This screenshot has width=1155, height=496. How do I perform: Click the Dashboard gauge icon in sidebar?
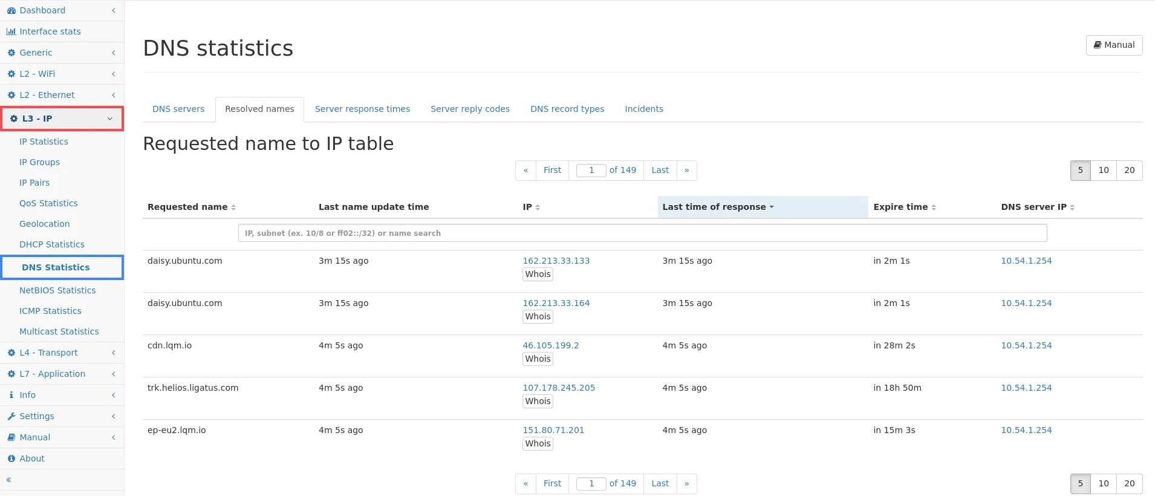[11, 10]
